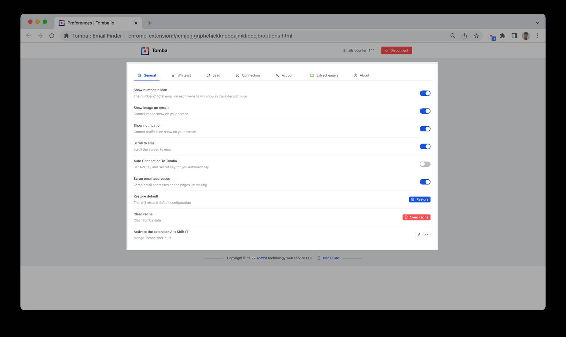Open the Whitelist tab

click(x=181, y=75)
